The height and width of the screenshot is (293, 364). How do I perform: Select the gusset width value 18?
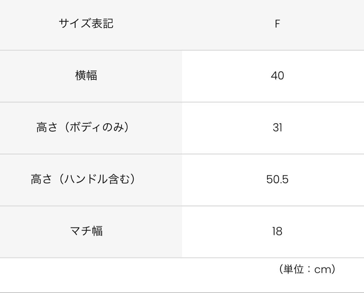click(277, 231)
